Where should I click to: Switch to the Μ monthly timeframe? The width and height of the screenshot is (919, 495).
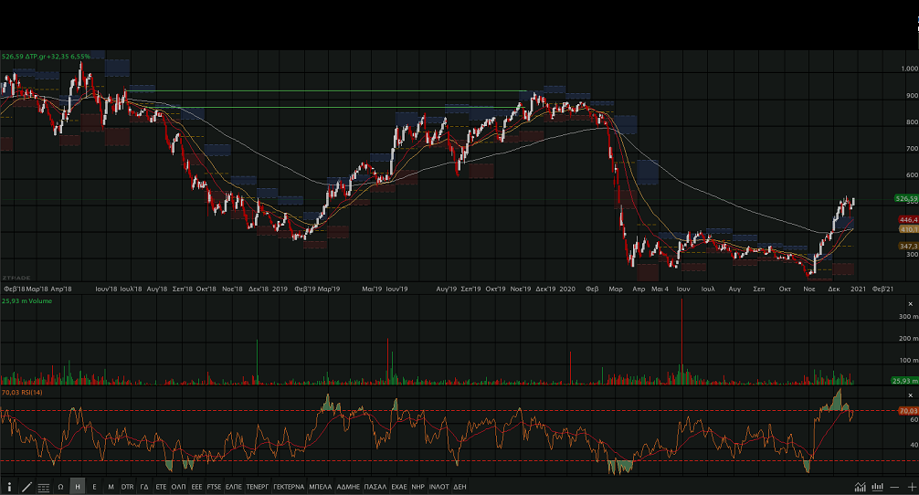pyautogui.click(x=111, y=487)
